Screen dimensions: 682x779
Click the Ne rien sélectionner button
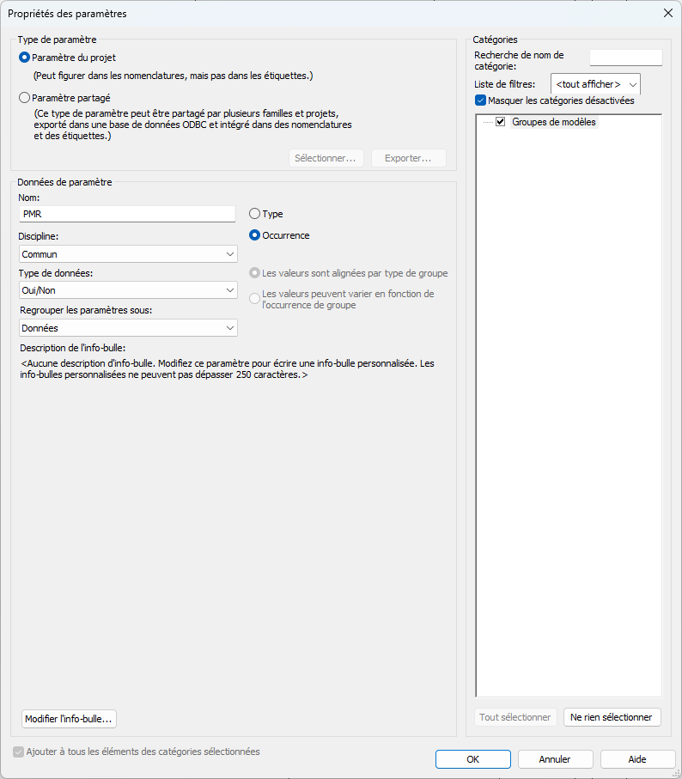point(612,717)
